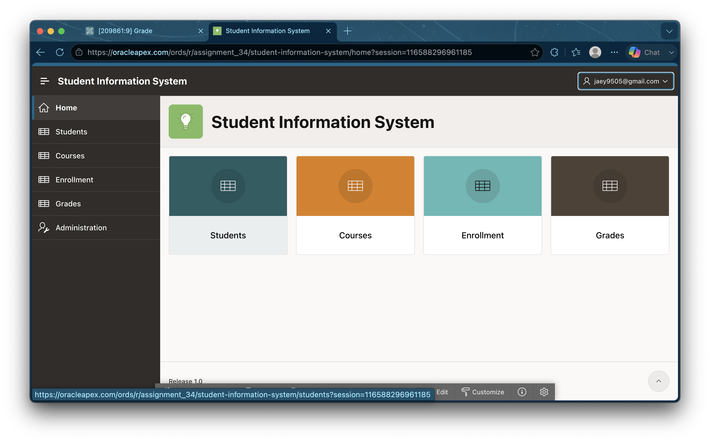Open Administration in the sidebar
This screenshot has width=710, height=442.
click(x=96, y=227)
